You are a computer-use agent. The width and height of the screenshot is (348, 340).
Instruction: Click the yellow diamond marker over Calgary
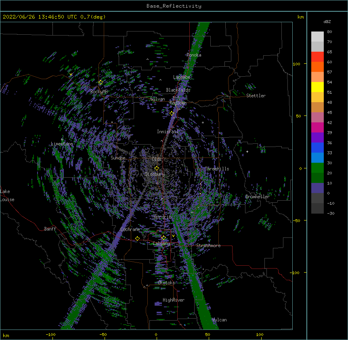[164, 238]
